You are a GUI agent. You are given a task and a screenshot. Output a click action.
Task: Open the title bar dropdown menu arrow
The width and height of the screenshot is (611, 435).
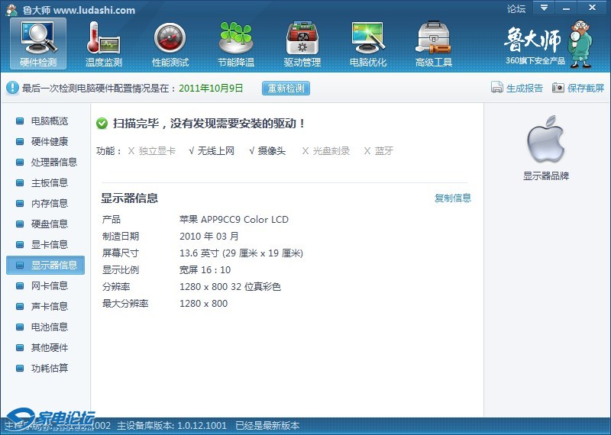tap(544, 8)
